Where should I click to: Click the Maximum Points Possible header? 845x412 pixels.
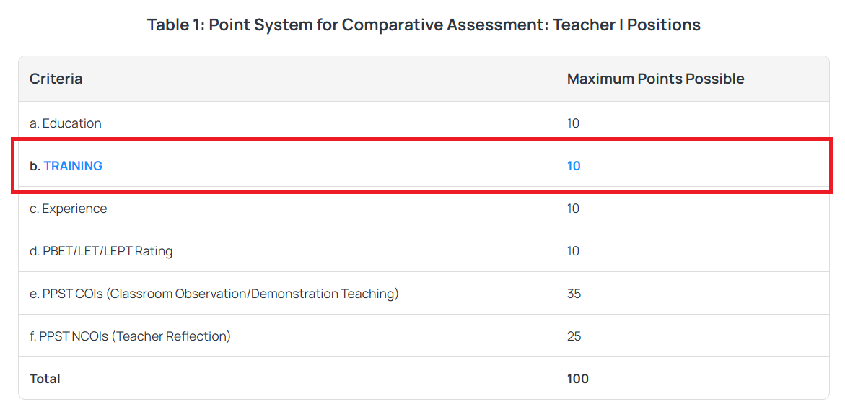tap(655, 79)
